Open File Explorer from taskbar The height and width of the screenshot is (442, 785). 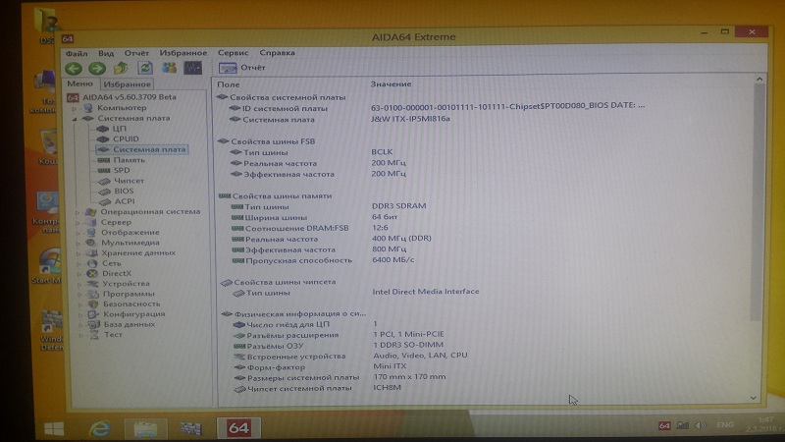pyautogui.click(x=145, y=429)
